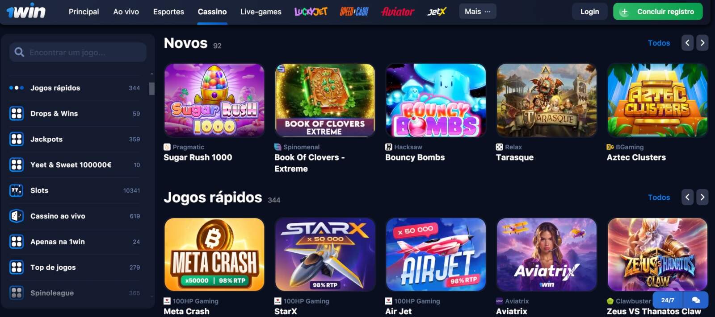The image size is (715, 317).
Task: Click Concluir registro button
Action: [x=658, y=12]
